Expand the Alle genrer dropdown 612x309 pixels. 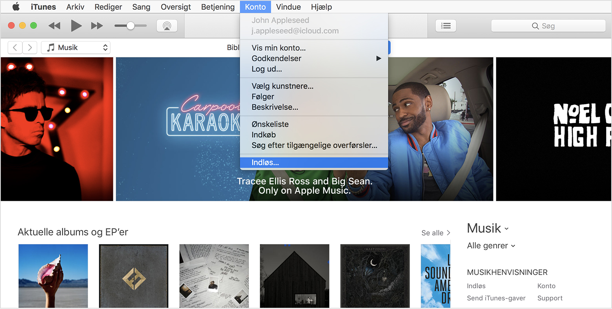pyautogui.click(x=491, y=246)
